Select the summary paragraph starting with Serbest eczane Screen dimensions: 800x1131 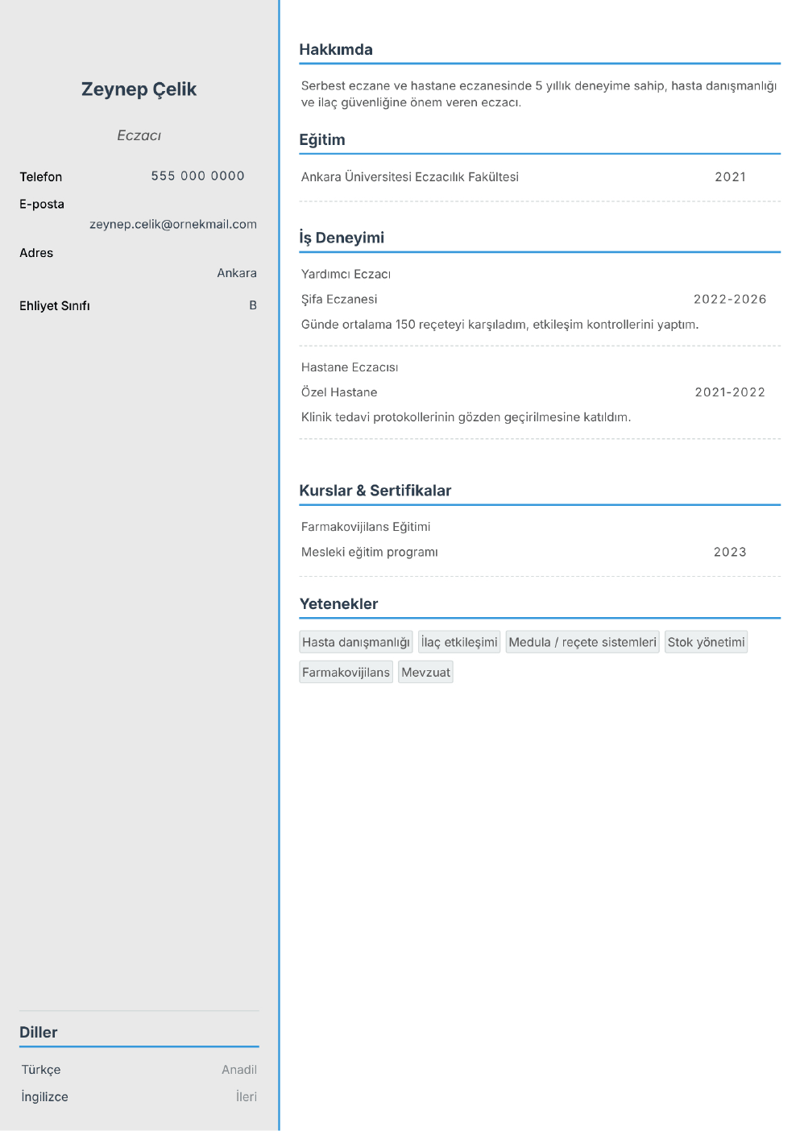pos(539,93)
